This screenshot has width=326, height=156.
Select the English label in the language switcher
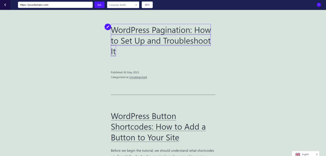[x=305, y=154]
